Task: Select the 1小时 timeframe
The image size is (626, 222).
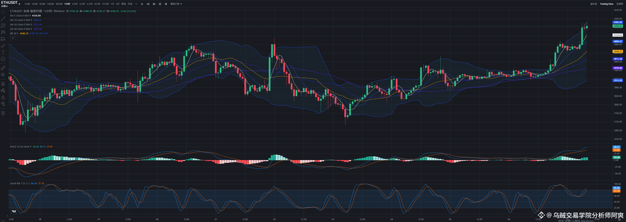Action: coord(67,4)
